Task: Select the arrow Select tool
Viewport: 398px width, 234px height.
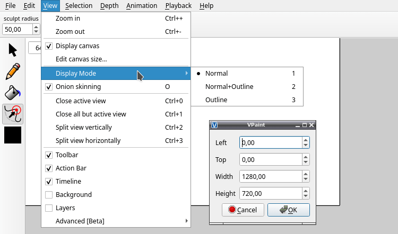Action: coord(13,50)
